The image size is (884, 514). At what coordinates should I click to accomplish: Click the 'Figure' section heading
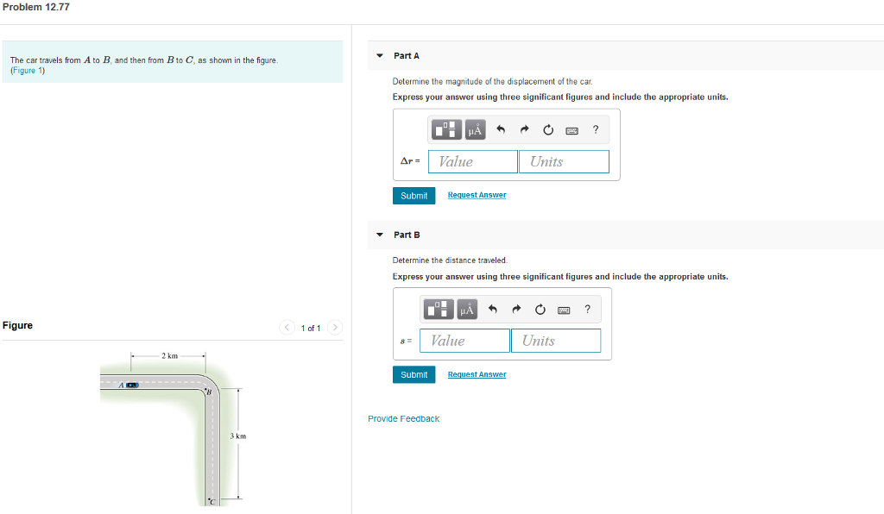tap(17, 325)
